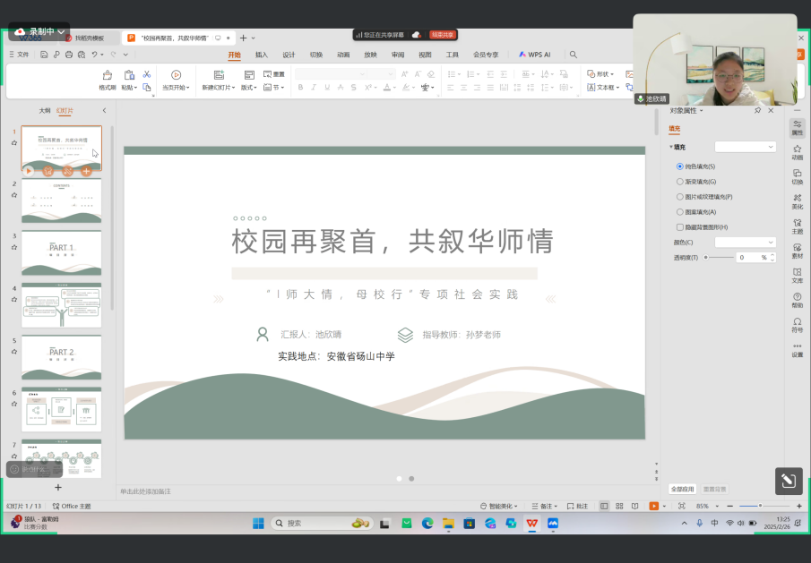The image size is (811, 563).
Task: Pin the 对象属性 properties panel
Action: click(x=758, y=111)
